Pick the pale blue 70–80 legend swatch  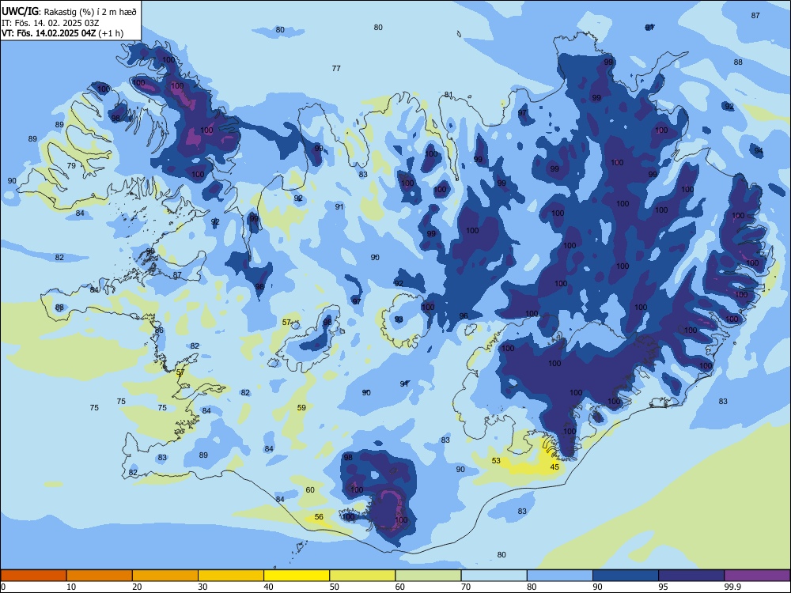tap(494, 576)
